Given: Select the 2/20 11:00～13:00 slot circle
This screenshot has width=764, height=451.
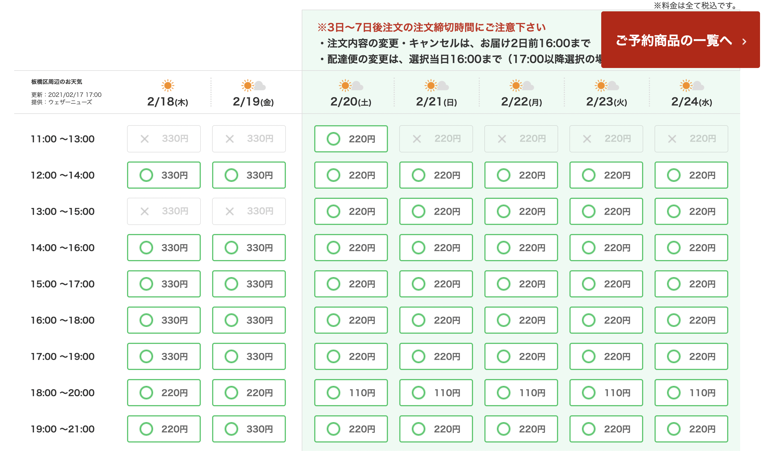Looking at the screenshot, I should pos(333,139).
